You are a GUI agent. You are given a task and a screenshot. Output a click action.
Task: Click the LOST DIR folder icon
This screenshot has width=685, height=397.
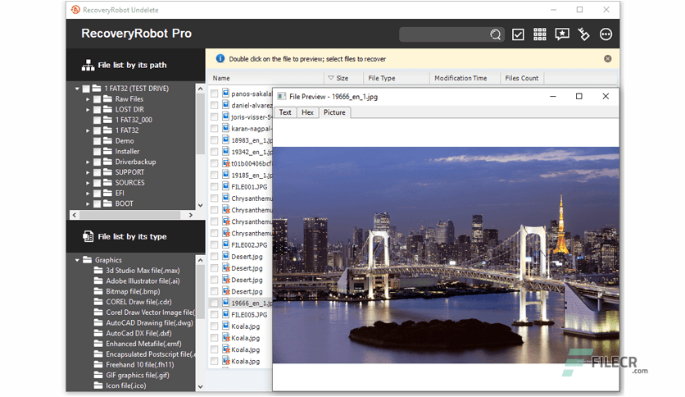107,109
